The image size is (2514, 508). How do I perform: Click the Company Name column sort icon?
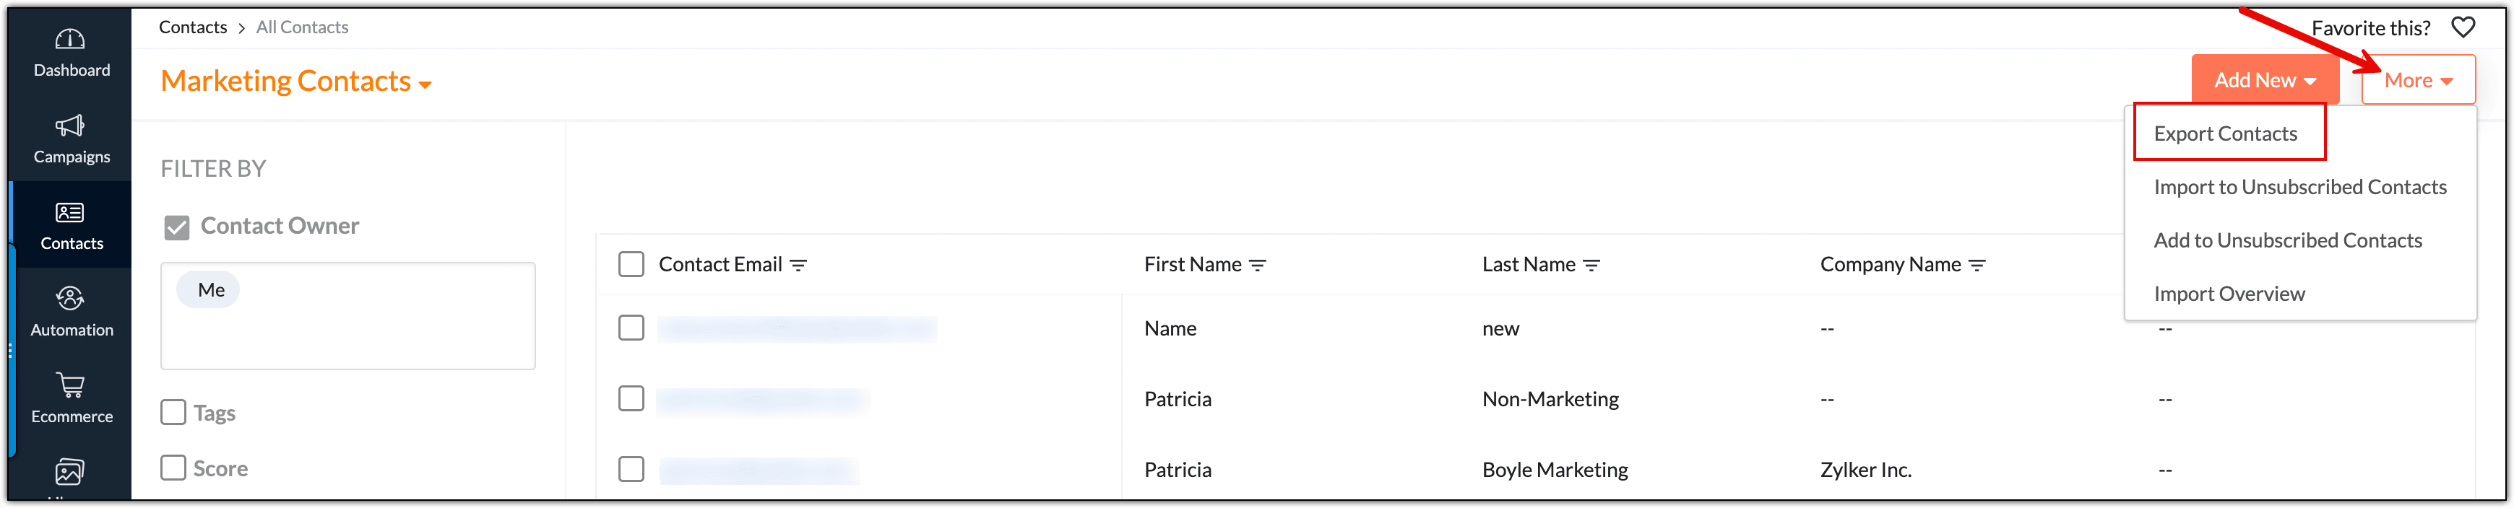pyautogui.click(x=1977, y=266)
